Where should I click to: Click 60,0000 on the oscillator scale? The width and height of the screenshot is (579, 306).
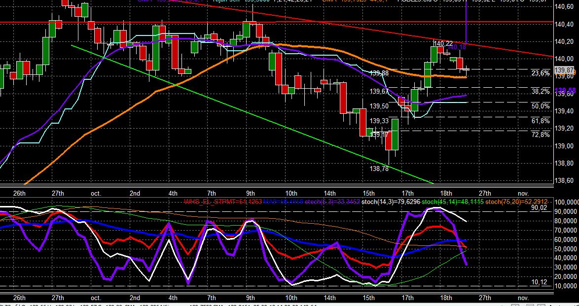[x=565, y=239]
